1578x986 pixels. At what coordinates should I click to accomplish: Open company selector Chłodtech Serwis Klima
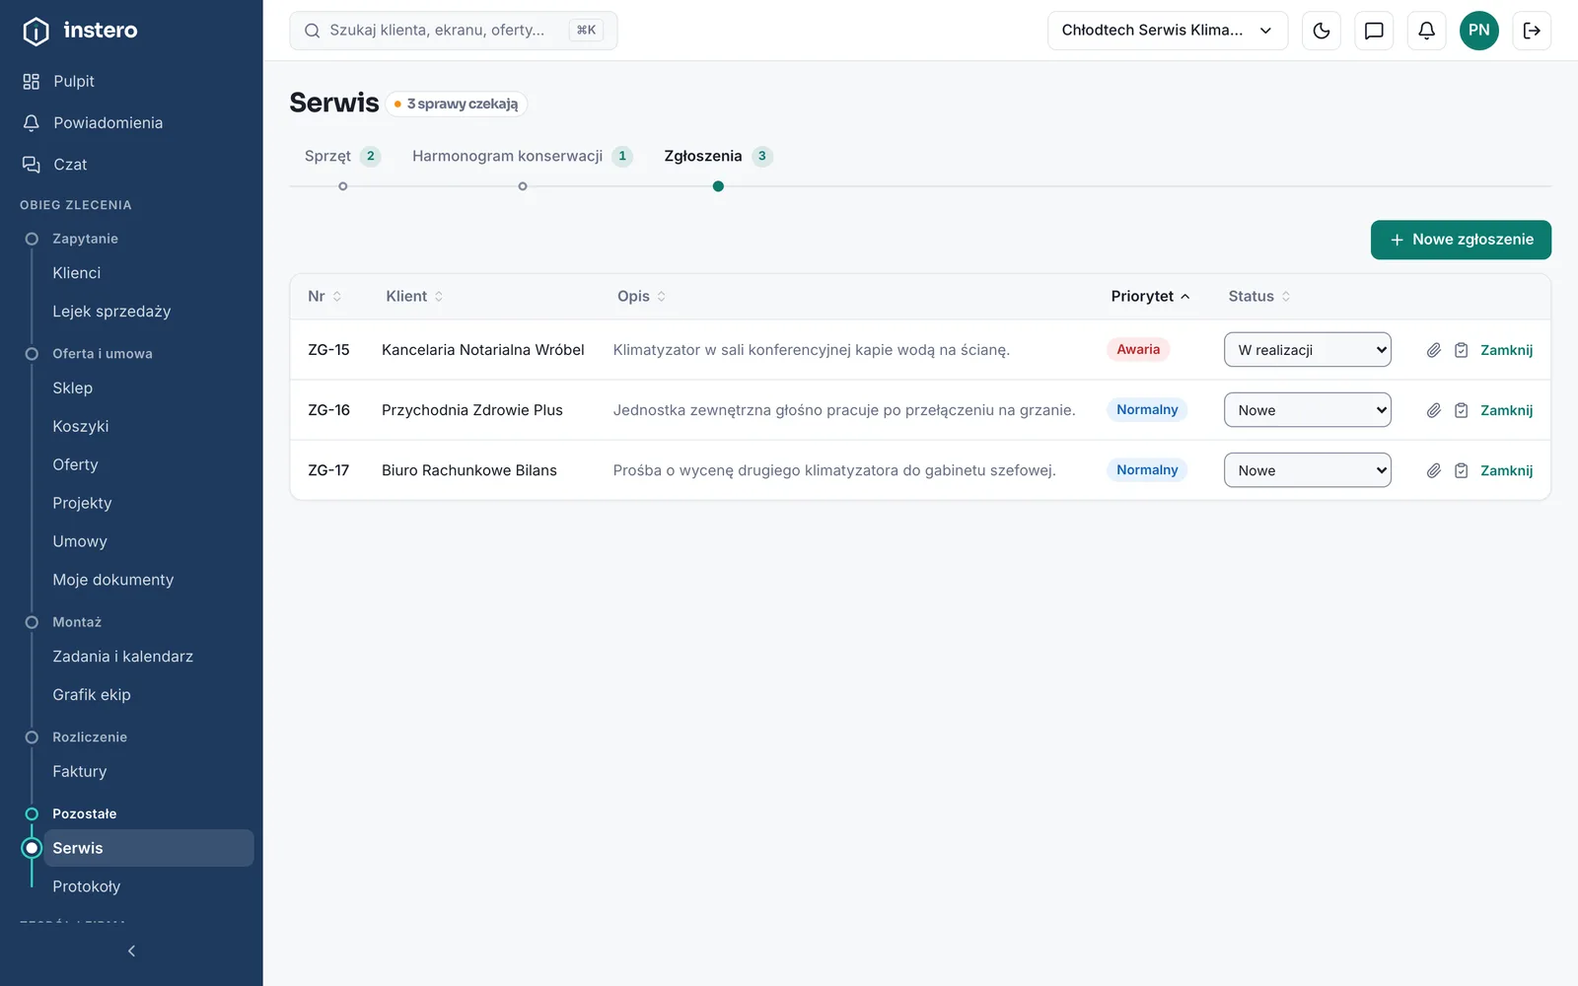(1168, 31)
